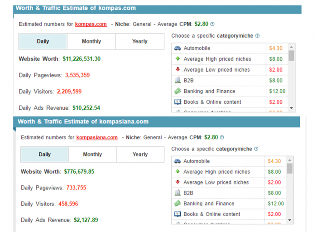Image resolution: width=317 pixels, height=238 pixels.
Task: Click $12.00 price in kompas.com niche list
Action: [x=277, y=91]
